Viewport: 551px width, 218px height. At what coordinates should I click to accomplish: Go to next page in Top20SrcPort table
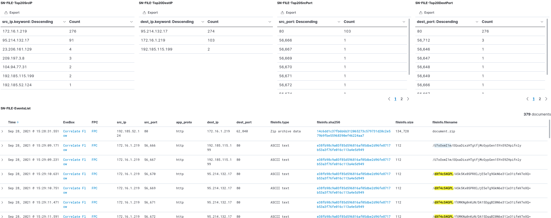[408, 99]
